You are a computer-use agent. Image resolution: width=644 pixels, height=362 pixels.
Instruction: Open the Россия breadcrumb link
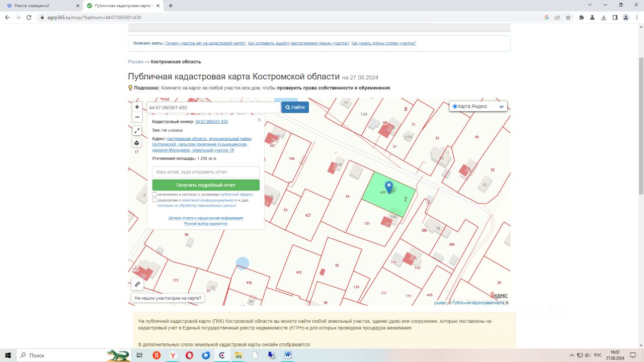click(135, 62)
